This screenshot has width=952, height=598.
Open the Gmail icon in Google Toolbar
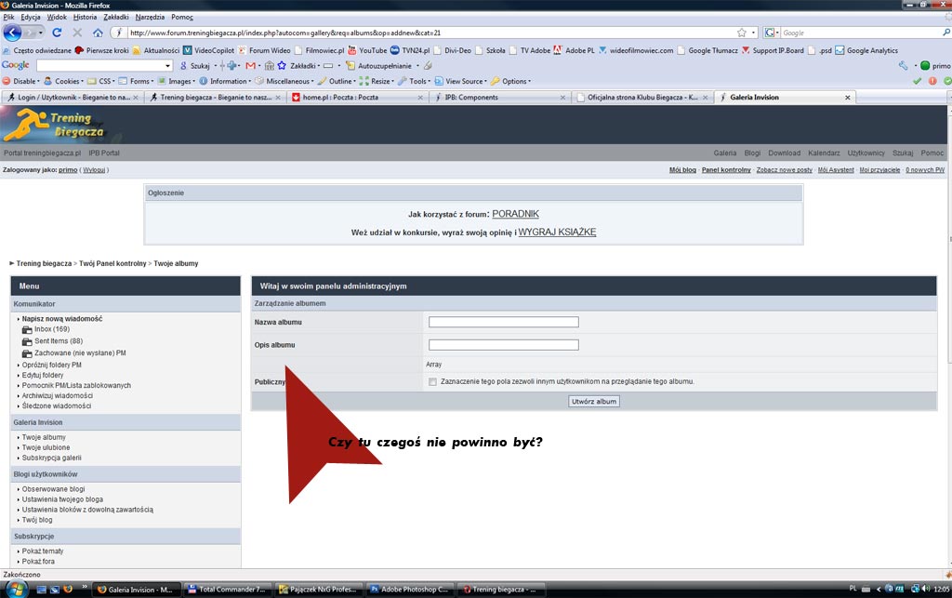tap(250, 66)
